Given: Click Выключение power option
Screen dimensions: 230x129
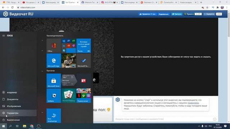Looking at the screenshot, I should (x=18, y=120).
